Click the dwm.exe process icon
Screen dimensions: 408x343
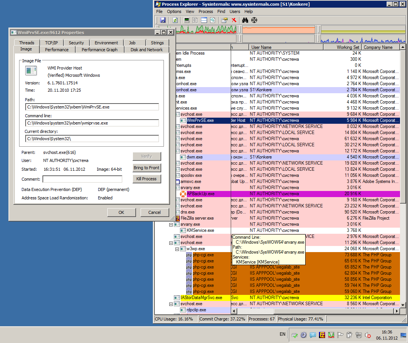[183, 157]
